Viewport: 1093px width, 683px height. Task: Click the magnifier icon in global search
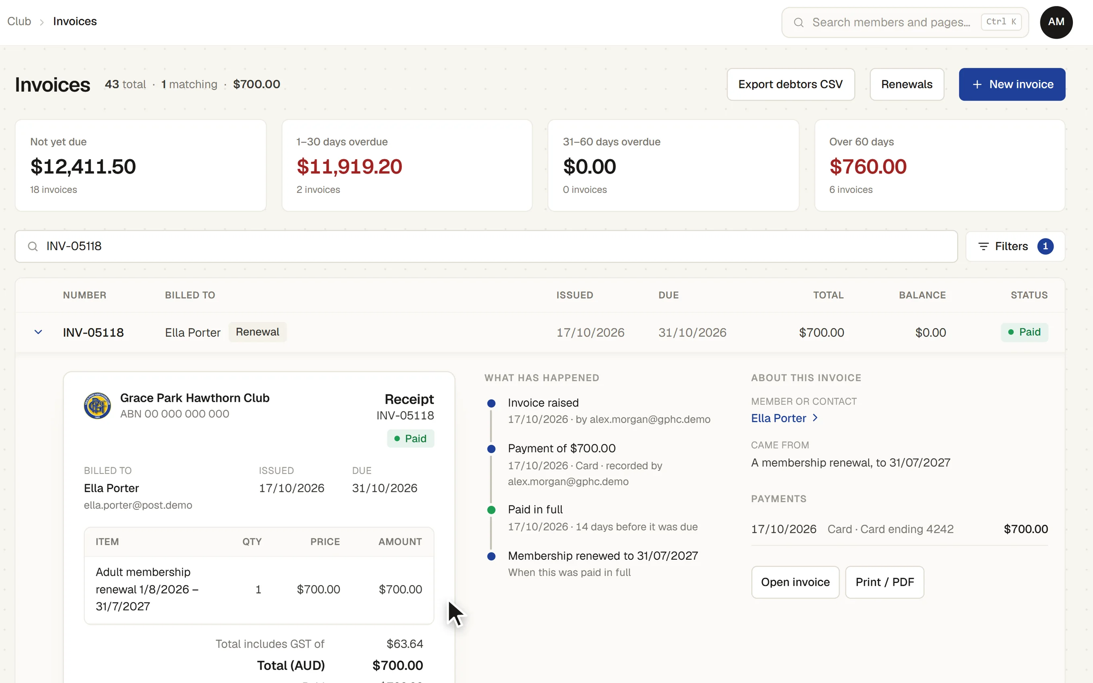tap(798, 22)
